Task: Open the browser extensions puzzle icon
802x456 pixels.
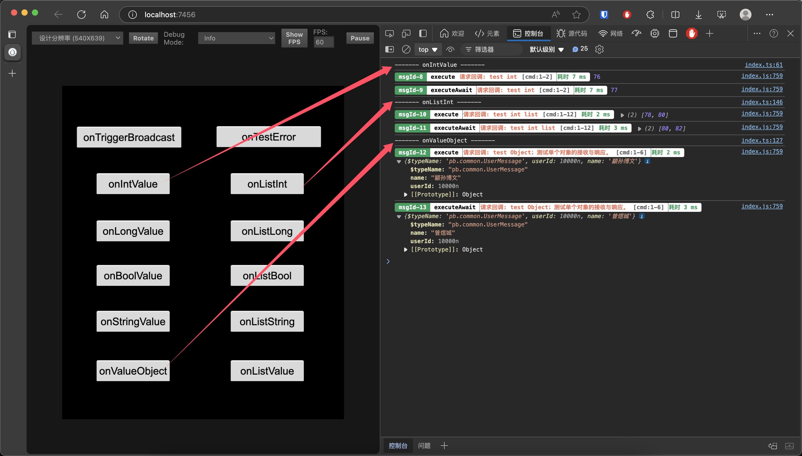Action: point(650,15)
